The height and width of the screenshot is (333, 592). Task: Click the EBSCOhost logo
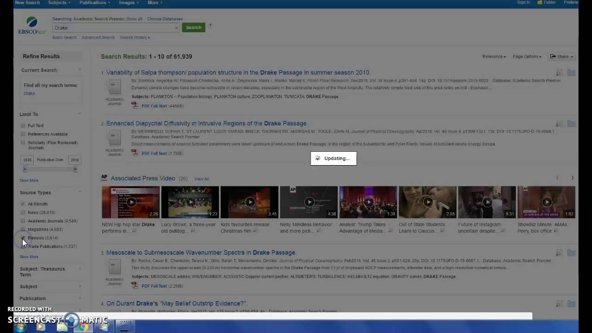click(32, 25)
